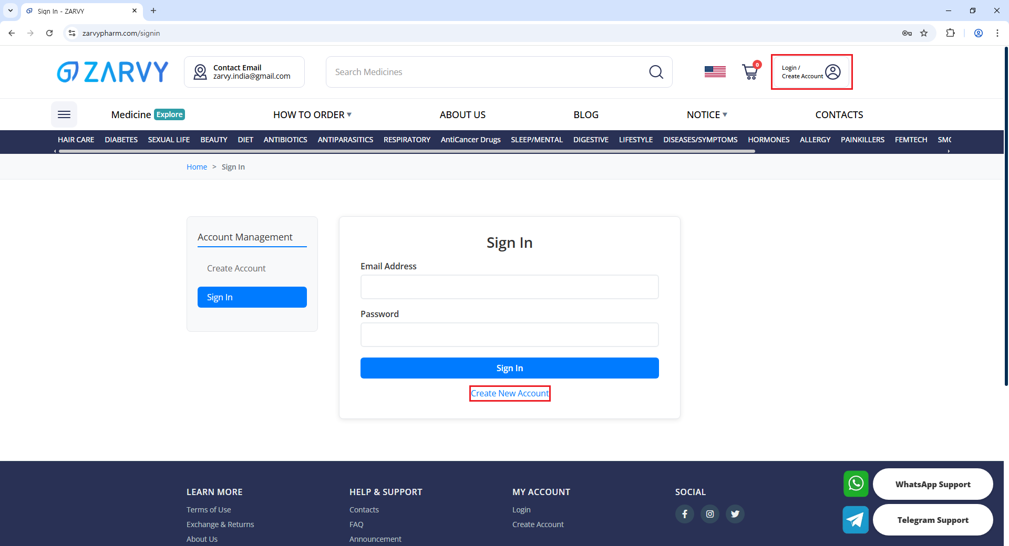Screen dimensions: 1009x546
Task: Open the shopping cart
Action: [x=751, y=71]
